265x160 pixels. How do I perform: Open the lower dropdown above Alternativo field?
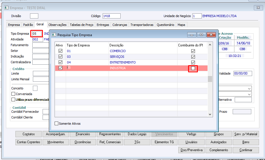pos(249,94)
